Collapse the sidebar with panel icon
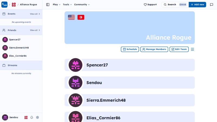 pyautogui.click(x=48, y=5)
